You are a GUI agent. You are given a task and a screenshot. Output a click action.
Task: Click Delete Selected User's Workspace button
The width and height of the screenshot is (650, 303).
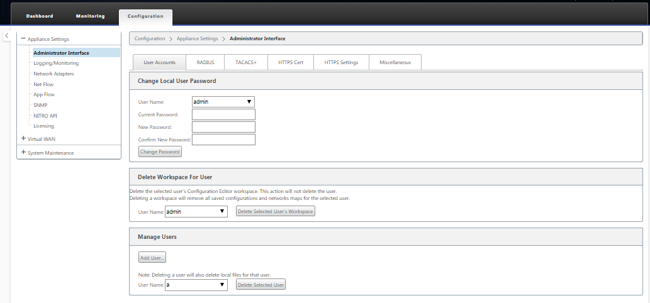pos(275,211)
